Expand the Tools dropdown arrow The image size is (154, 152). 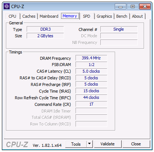tap(90, 144)
